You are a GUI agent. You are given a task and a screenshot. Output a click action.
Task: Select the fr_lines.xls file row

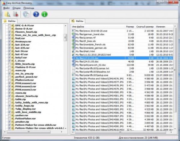coord(122,41)
